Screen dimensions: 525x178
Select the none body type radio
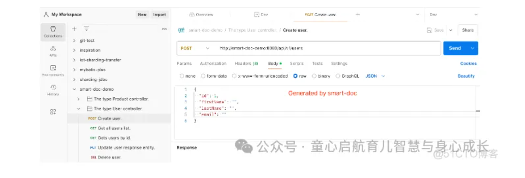(182, 76)
